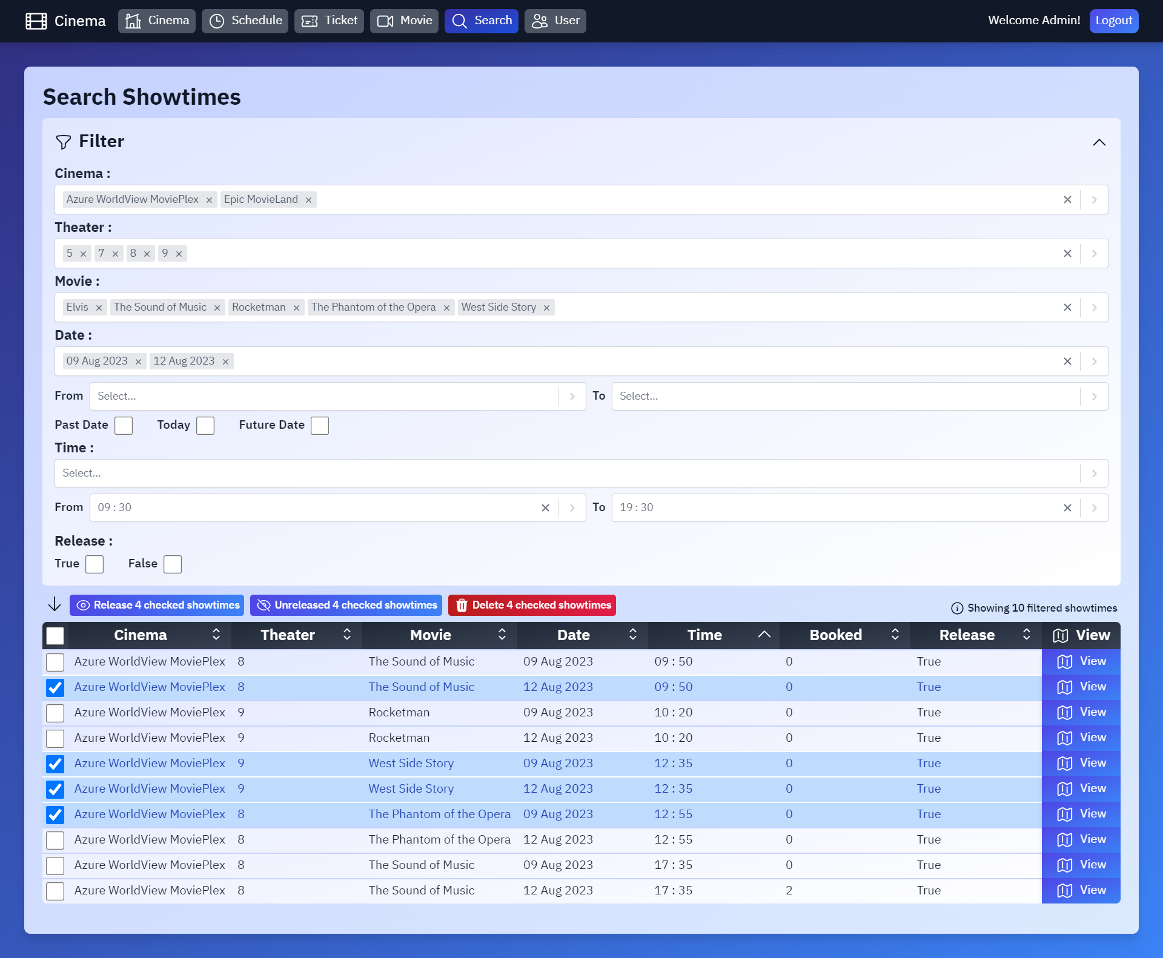Screen dimensions: 1163x958
Task: Open the Cinema tab in navbar
Action: tap(157, 21)
